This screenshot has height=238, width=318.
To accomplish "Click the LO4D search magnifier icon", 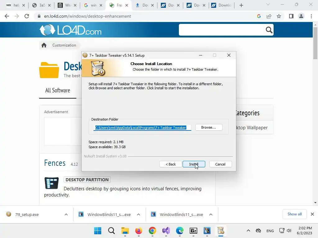I will 269,30.
